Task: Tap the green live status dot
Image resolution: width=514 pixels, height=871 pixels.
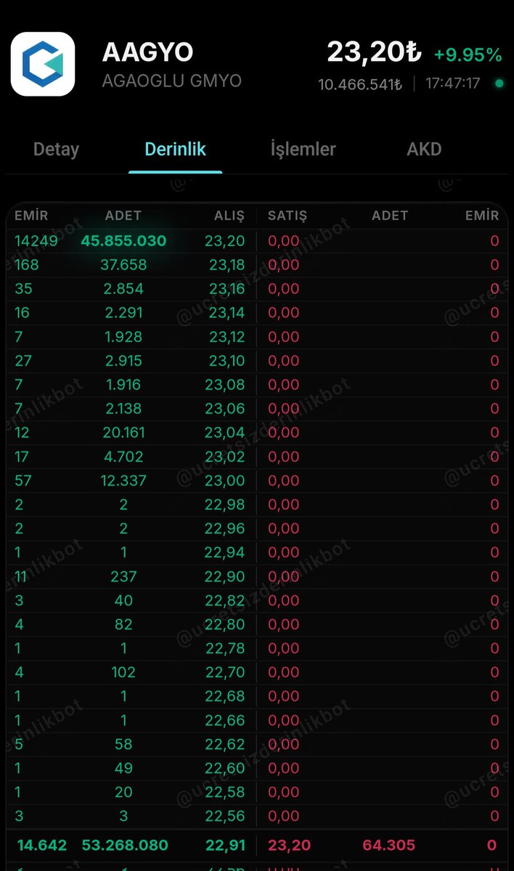Action: (499, 83)
